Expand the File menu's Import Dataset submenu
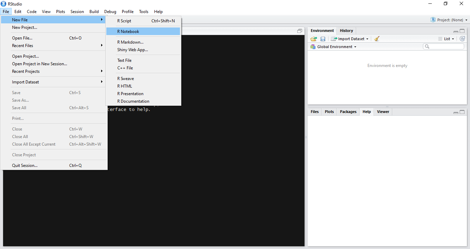Viewport: 470px width, 249px height. (54, 82)
